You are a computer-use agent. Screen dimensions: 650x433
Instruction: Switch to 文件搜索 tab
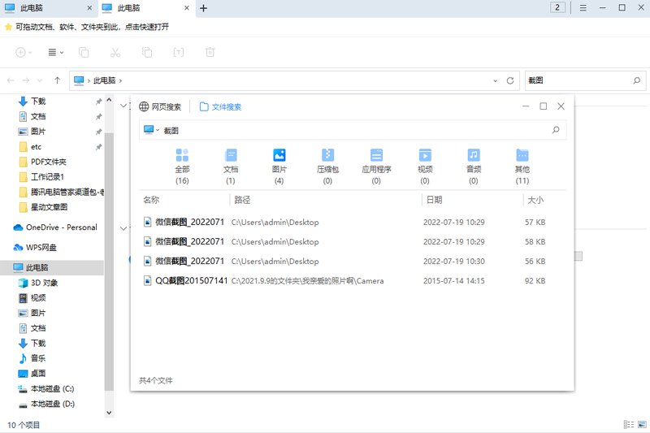[x=220, y=106]
